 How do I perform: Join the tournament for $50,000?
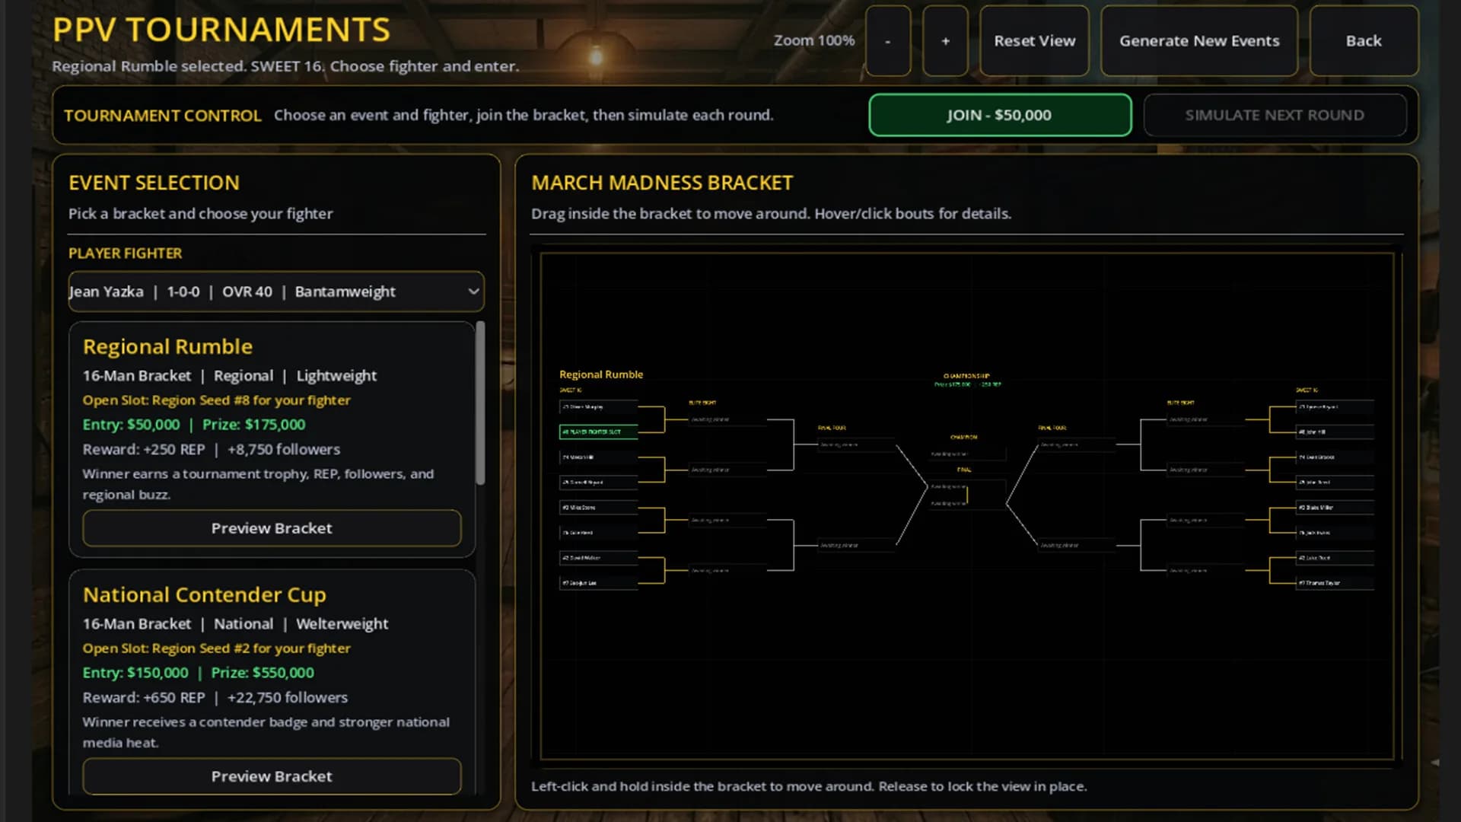click(x=1000, y=115)
